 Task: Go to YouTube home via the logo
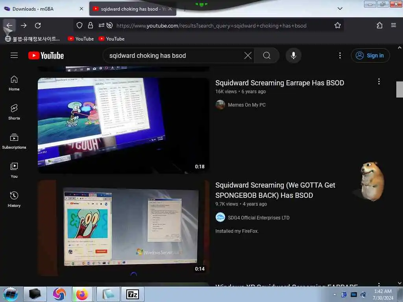(x=46, y=55)
